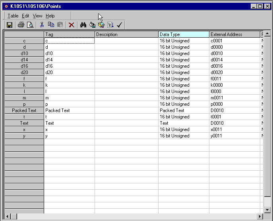The height and width of the screenshot is (221, 273).
Task: Click external address f0011
Action: tap(235, 79)
